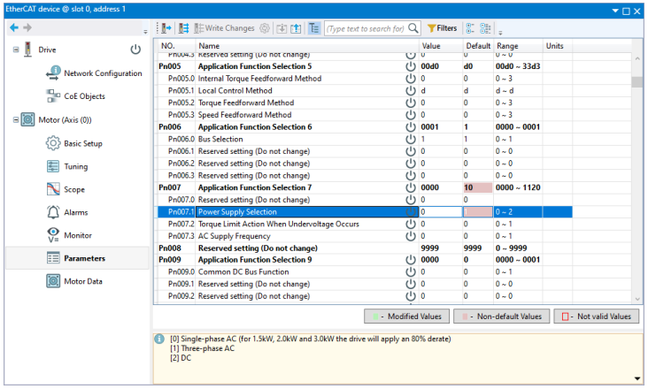Image resolution: width=648 pixels, height=389 pixels.
Task: Click the Not valid Values legend button
Action: [597, 317]
